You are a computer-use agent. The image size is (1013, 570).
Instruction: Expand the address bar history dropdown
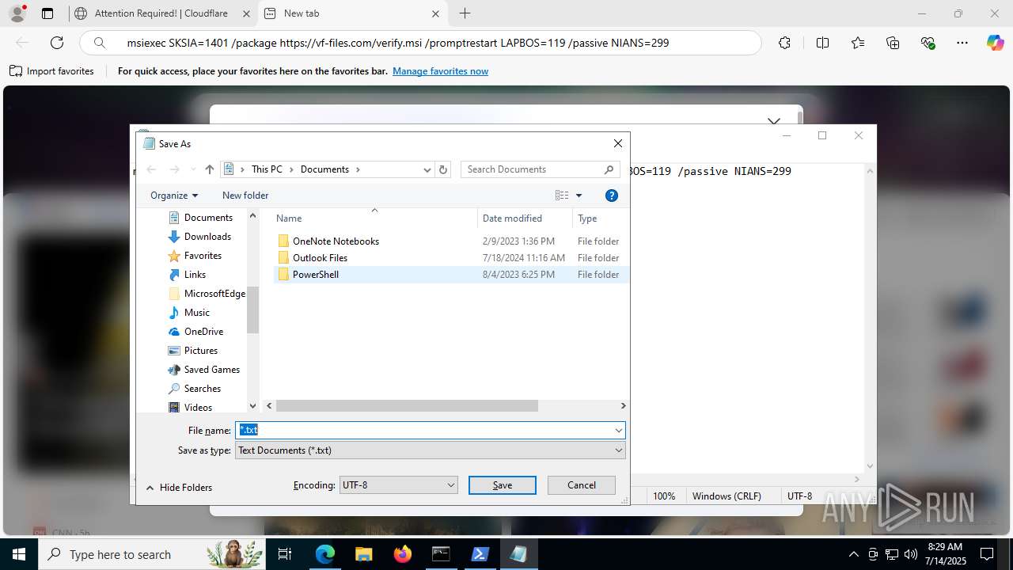pyautogui.click(x=427, y=169)
